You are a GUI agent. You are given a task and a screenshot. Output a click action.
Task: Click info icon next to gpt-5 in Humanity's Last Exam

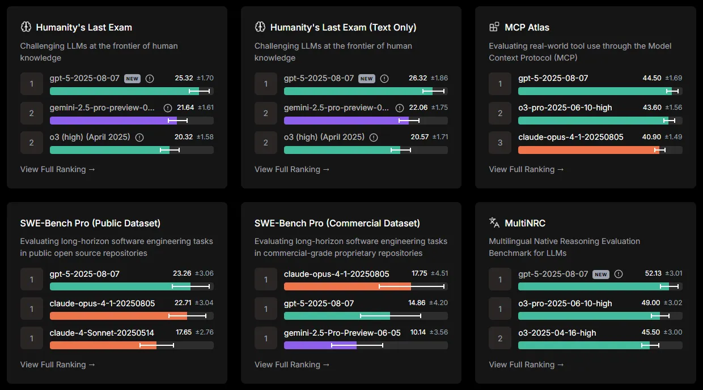(x=150, y=79)
